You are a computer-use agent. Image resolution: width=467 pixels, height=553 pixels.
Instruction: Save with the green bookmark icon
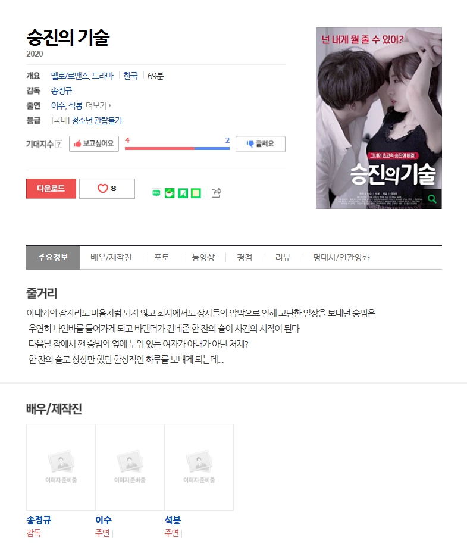[x=183, y=193]
